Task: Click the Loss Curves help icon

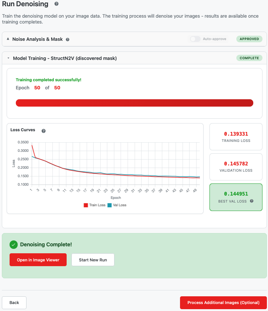Action: point(43,131)
